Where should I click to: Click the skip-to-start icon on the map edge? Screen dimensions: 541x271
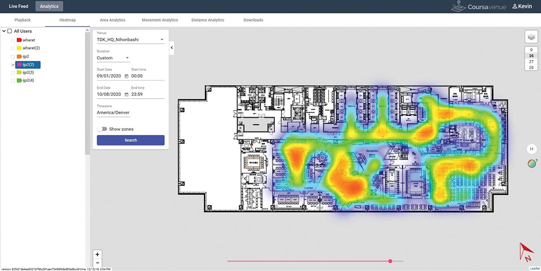tap(532, 149)
